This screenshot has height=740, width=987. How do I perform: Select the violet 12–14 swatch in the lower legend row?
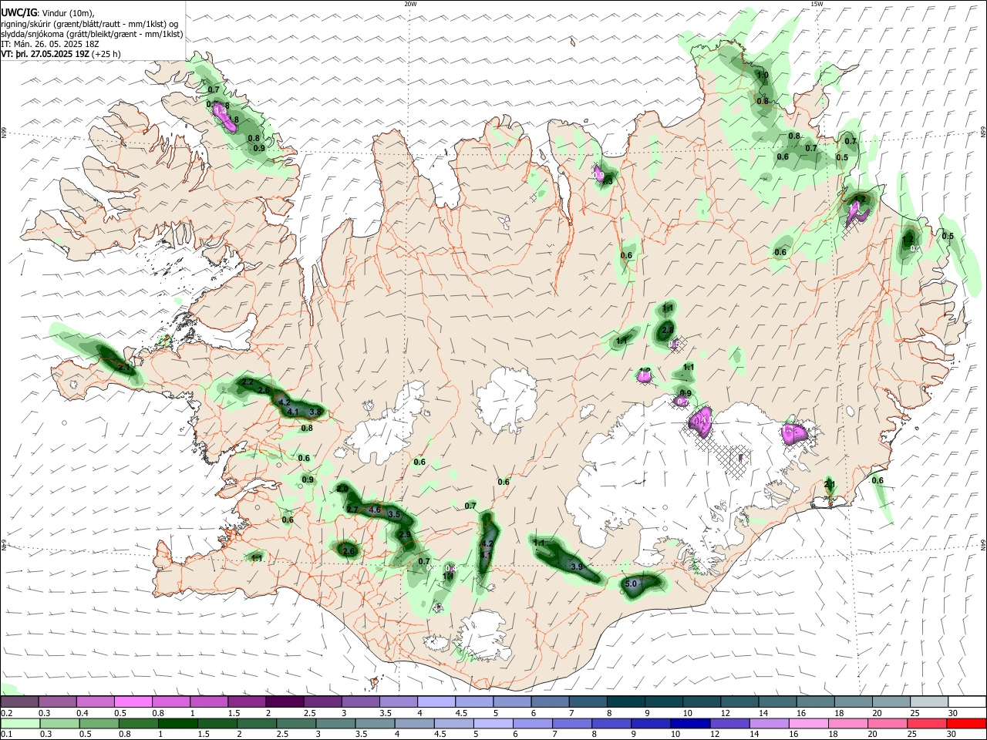[x=729, y=723]
